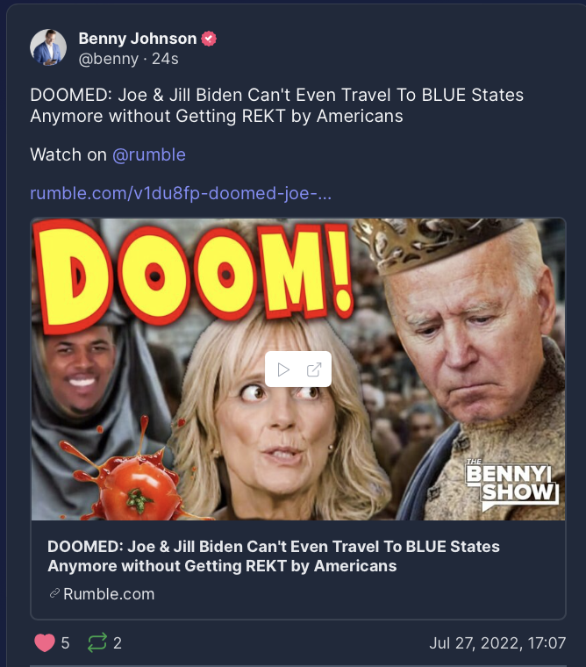Click Benny Johnson's profile avatar
The image size is (586, 667).
48,47
